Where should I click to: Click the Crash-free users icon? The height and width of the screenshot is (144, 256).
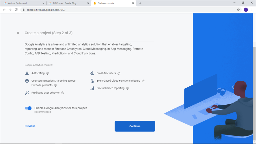[x=92, y=73]
